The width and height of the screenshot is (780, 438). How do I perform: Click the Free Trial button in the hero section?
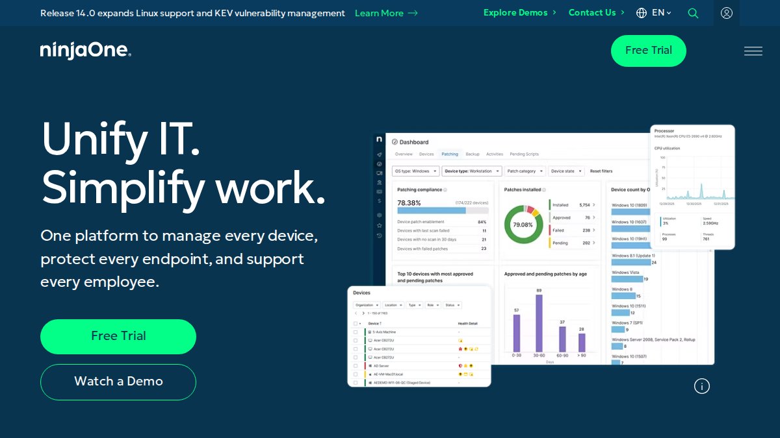(118, 336)
